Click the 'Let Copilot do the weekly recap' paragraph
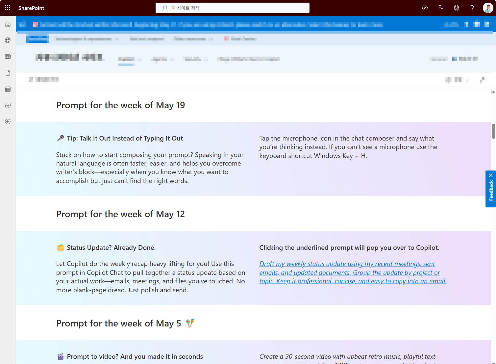Image resolution: width=496 pixels, height=364 pixels. point(151,277)
